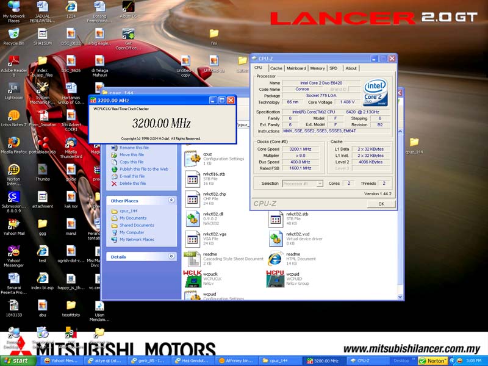The height and width of the screenshot is (366, 488).
Task: Click the Norton tray indicator on the taskbar
Action: point(433,361)
